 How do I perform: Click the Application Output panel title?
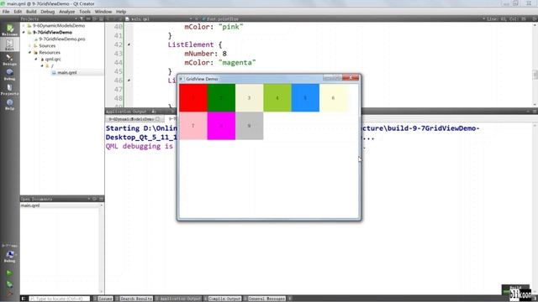tap(126, 112)
